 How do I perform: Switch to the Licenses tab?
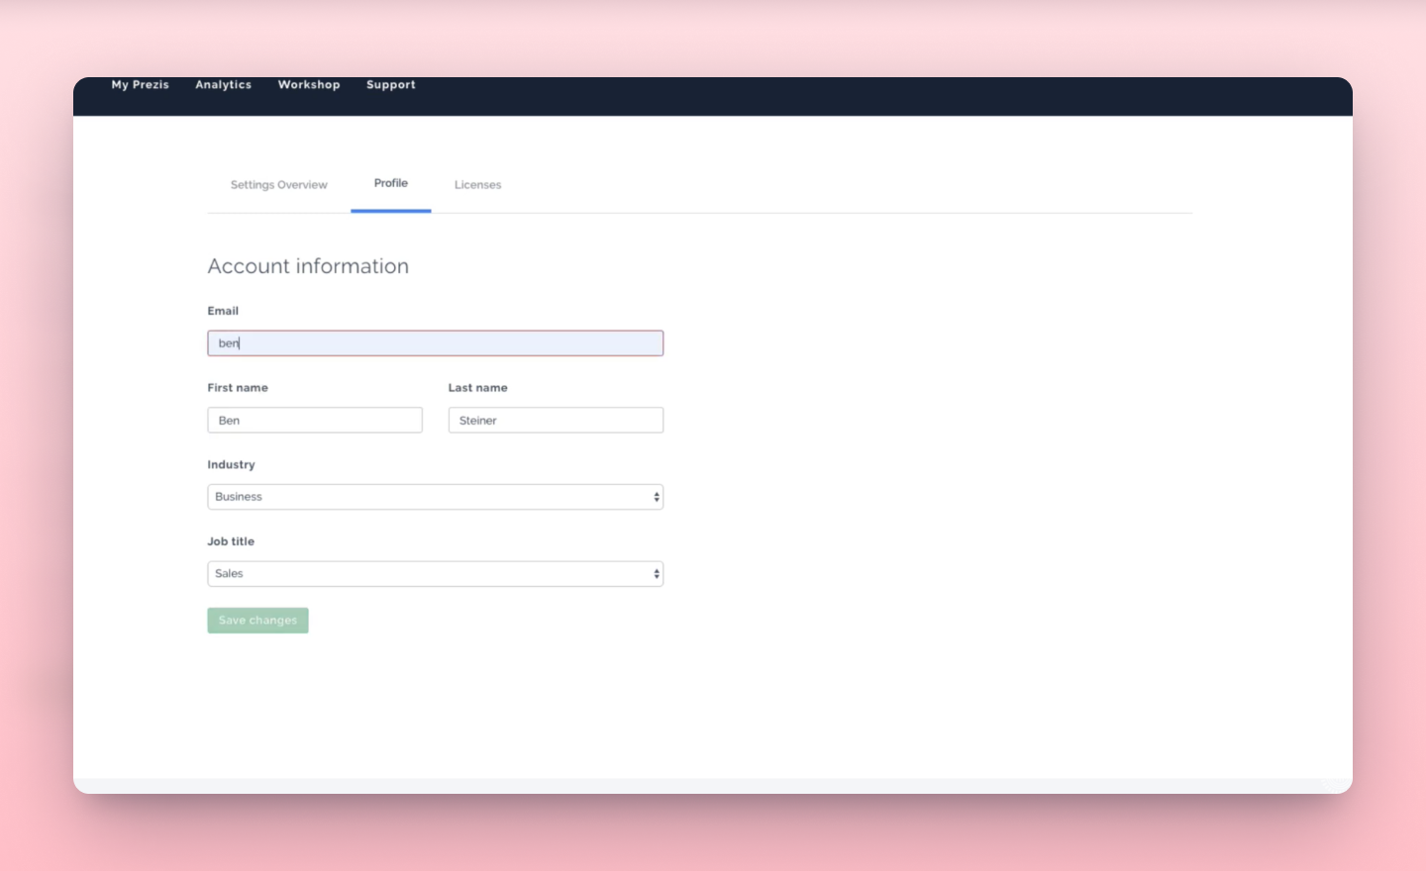[x=477, y=184]
